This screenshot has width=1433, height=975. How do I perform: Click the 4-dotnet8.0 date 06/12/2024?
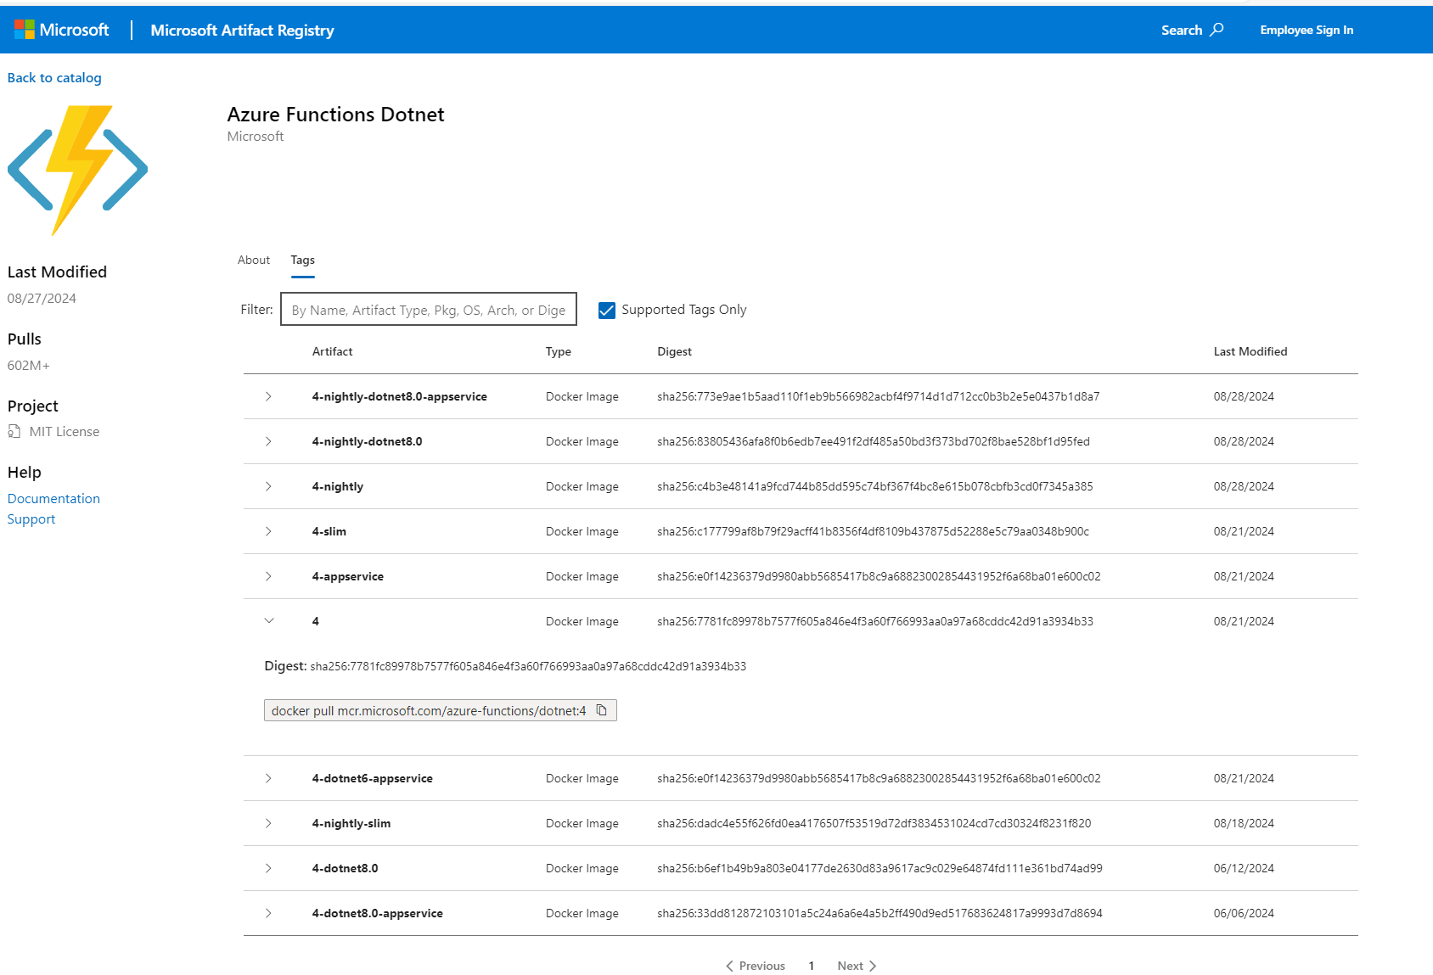click(x=1244, y=868)
